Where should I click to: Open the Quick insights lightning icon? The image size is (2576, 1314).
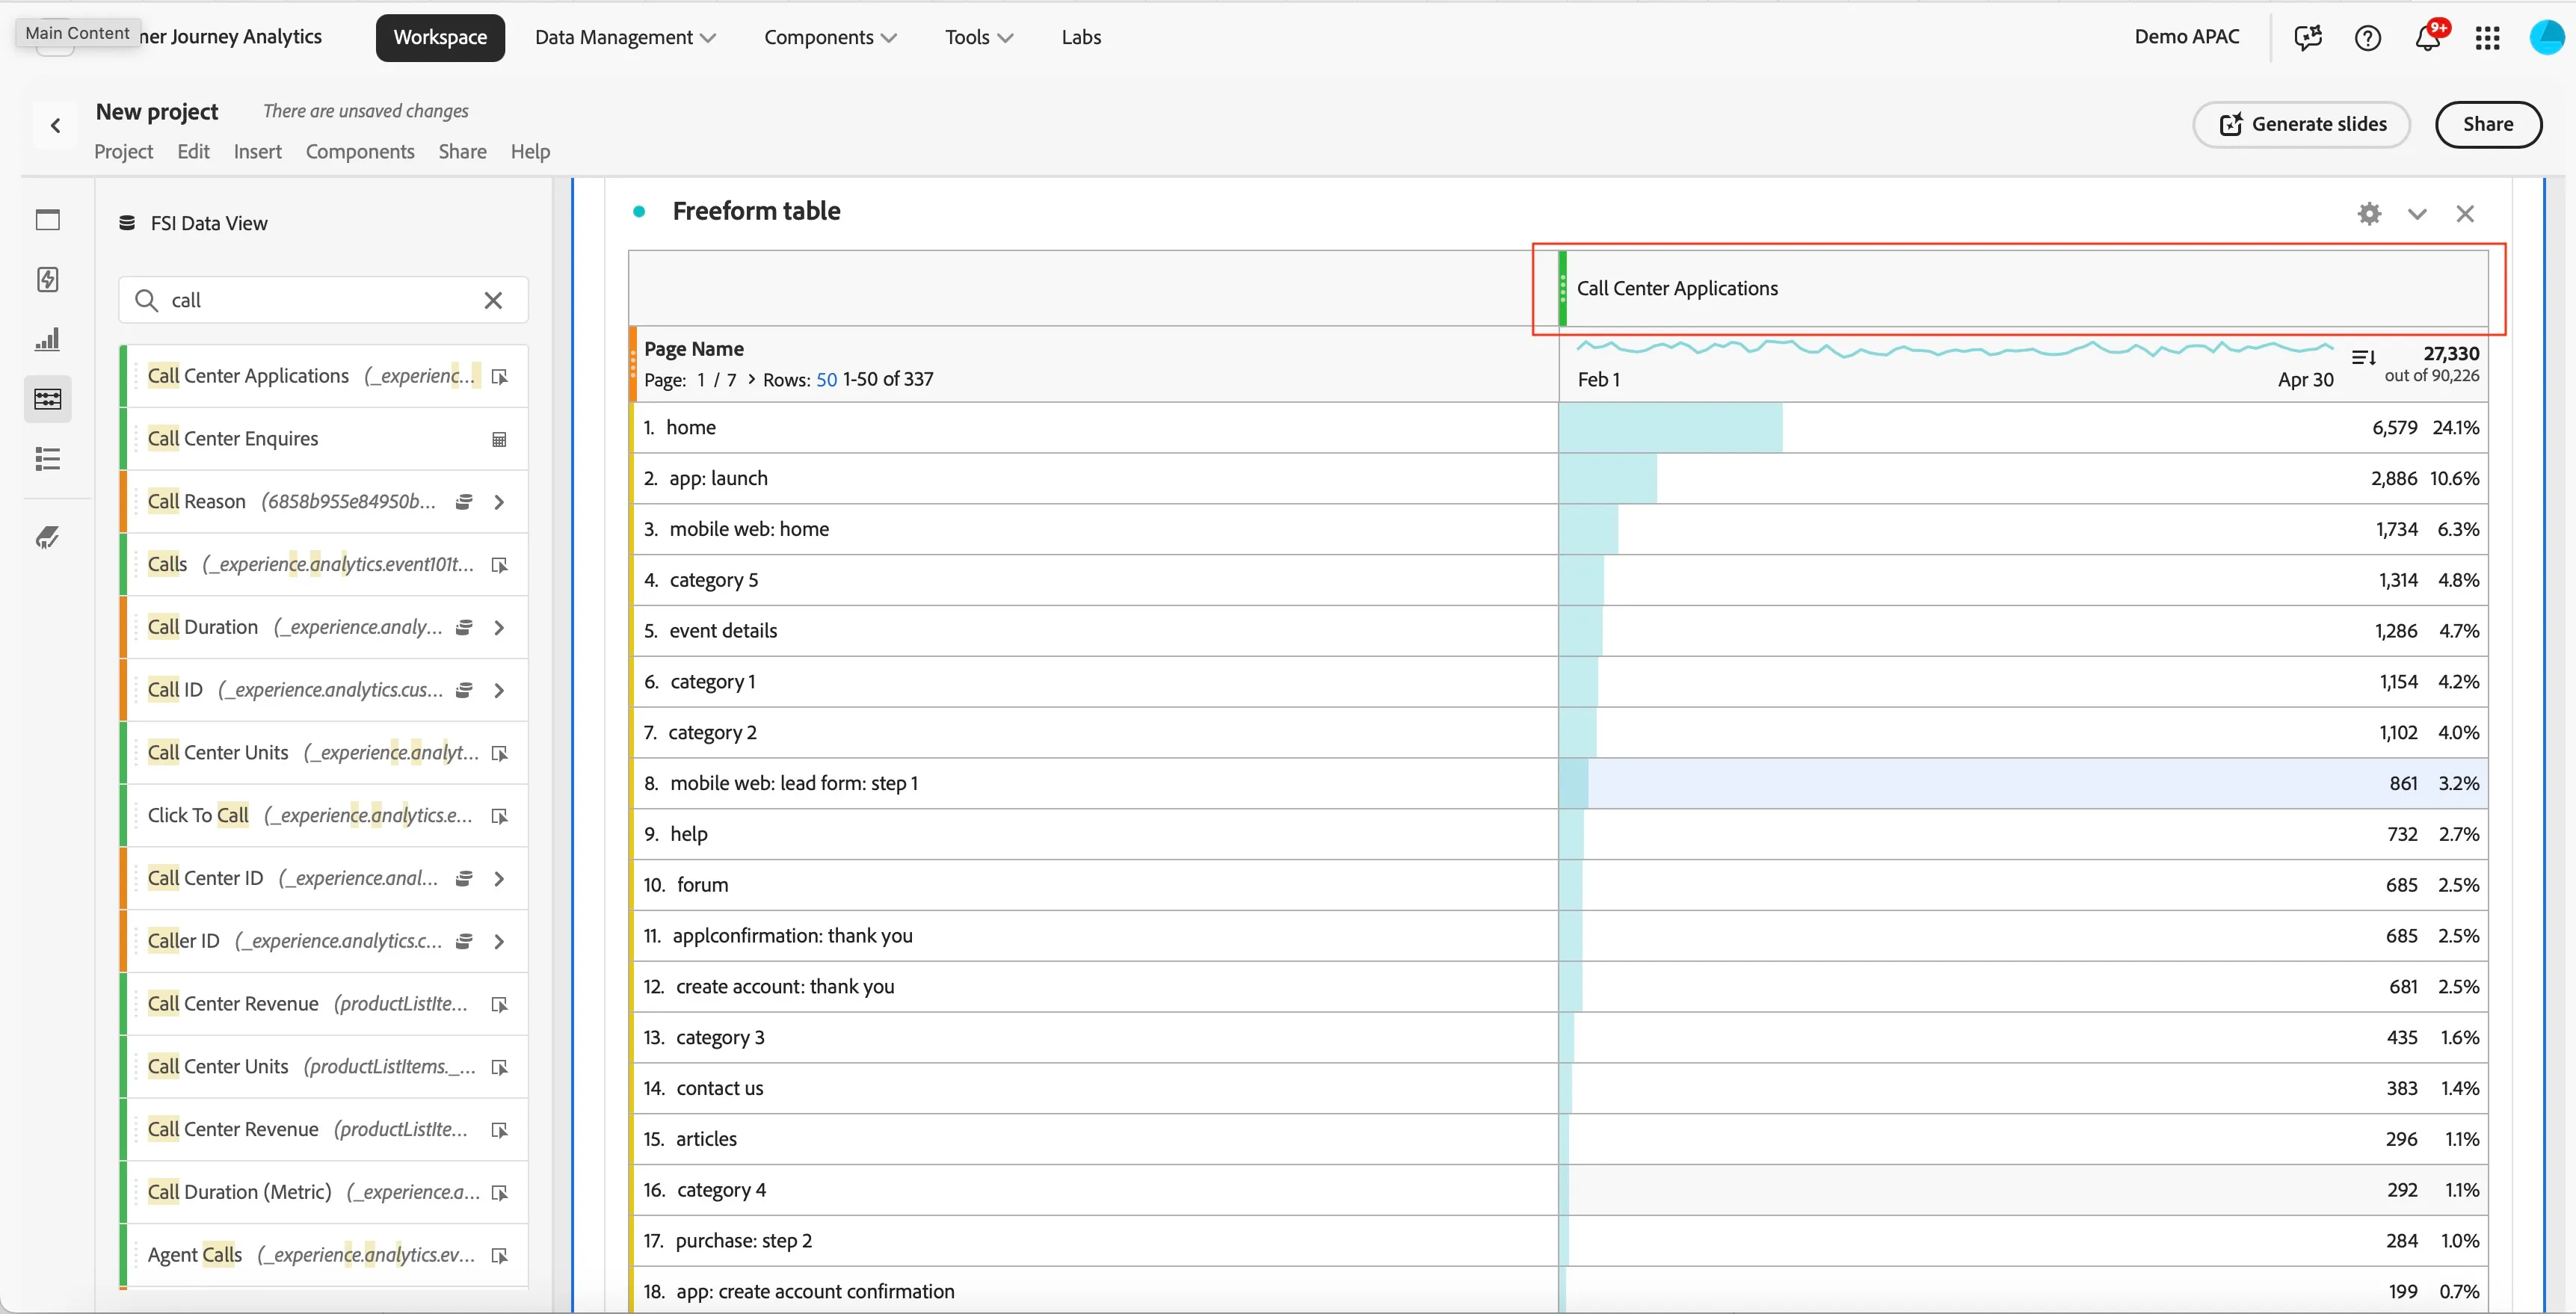coord(48,279)
